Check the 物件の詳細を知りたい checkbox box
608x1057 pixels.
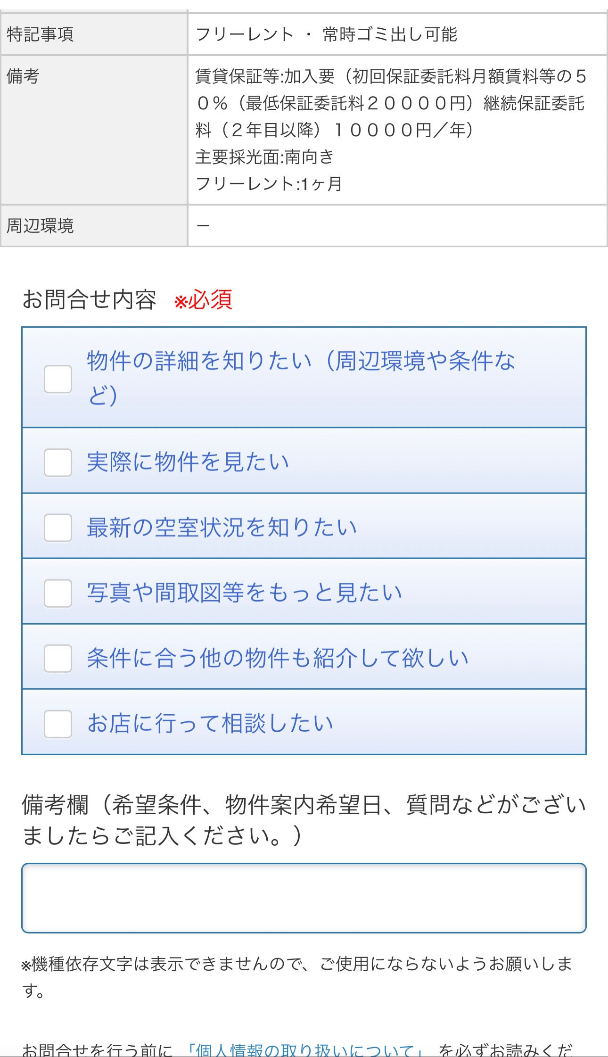(58, 379)
